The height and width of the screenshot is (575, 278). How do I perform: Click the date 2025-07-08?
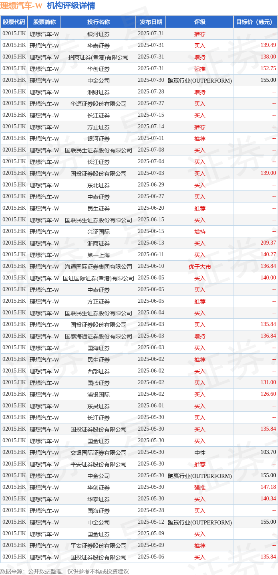pyautogui.click(x=151, y=150)
